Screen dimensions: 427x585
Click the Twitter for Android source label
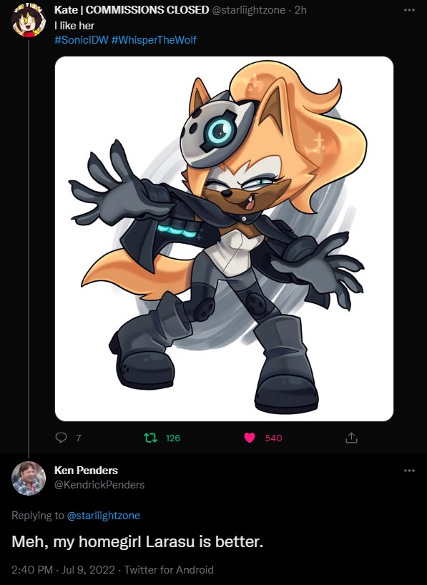point(169,570)
